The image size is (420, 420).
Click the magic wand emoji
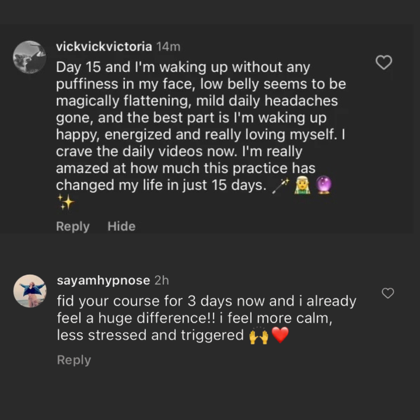(x=281, y=185)
